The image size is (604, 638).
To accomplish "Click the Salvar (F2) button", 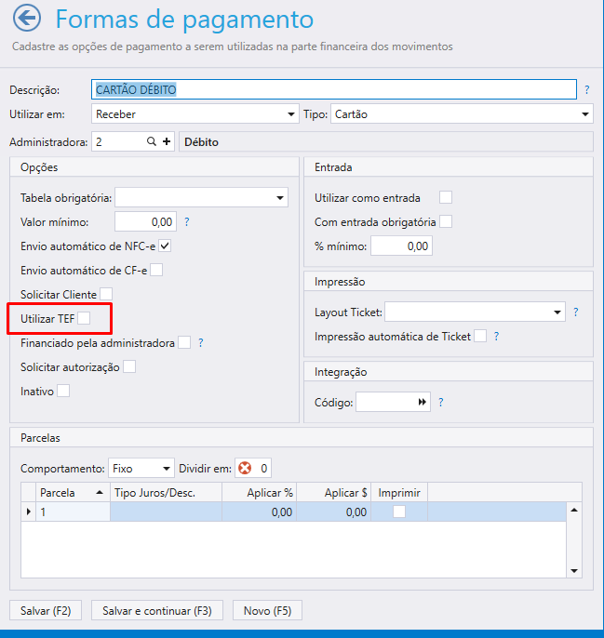I will coord(46,610).
